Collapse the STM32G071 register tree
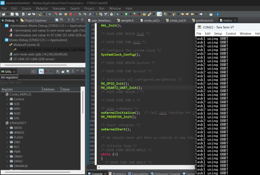Screen dimensions: 260x175 tap(3, 123)
